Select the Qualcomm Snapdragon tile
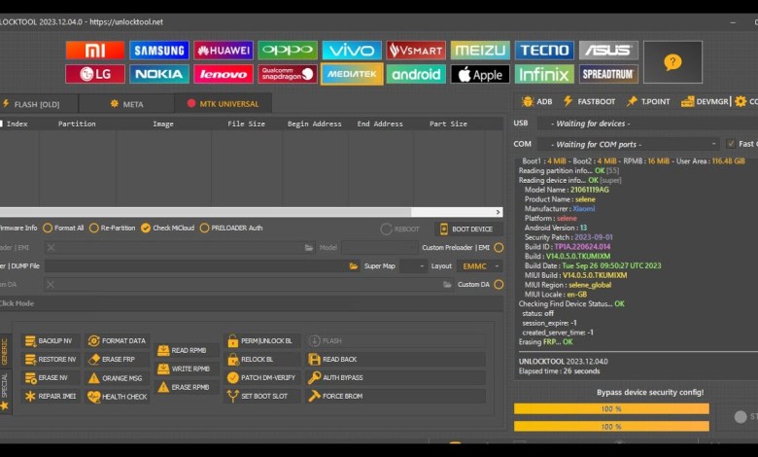 click(x=288, y=74)
